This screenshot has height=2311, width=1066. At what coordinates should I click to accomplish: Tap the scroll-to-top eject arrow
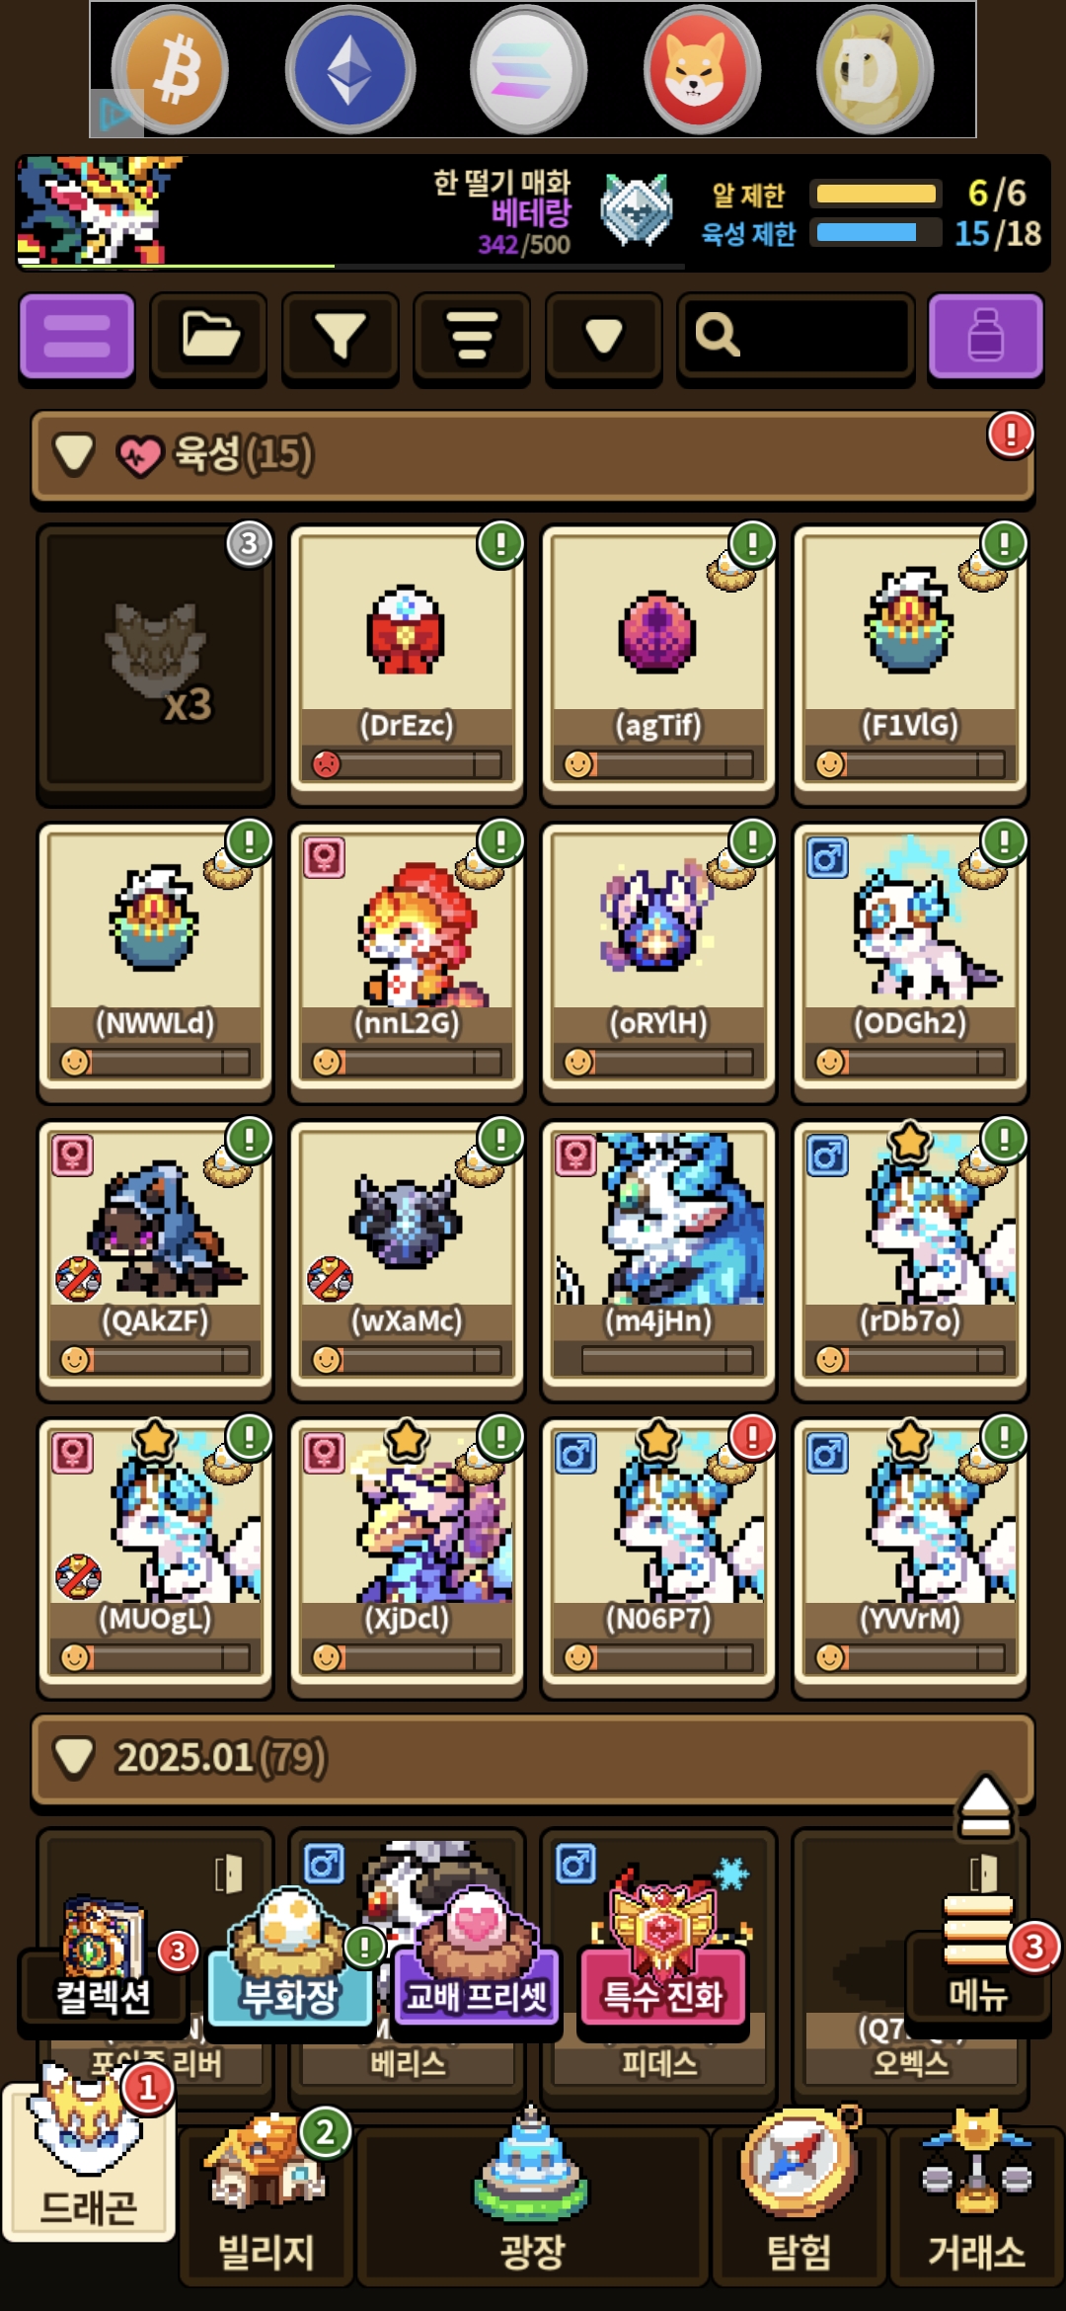click(x=985, y=1807)
